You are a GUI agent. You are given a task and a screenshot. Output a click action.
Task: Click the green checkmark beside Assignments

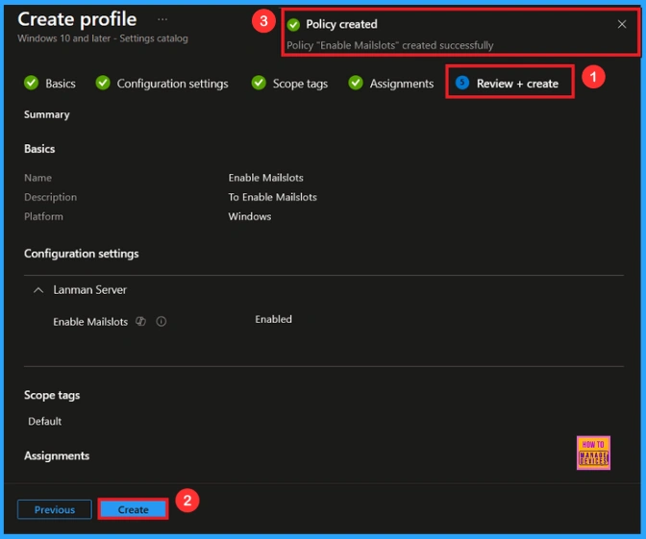click(356, 84)
